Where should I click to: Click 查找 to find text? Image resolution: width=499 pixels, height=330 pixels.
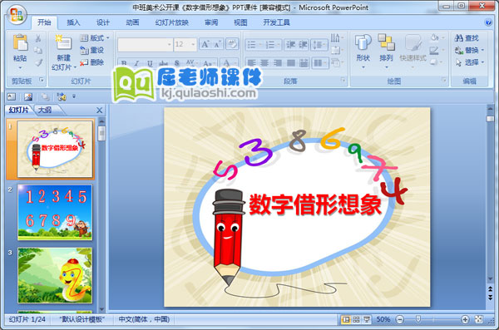pos(467,38)
